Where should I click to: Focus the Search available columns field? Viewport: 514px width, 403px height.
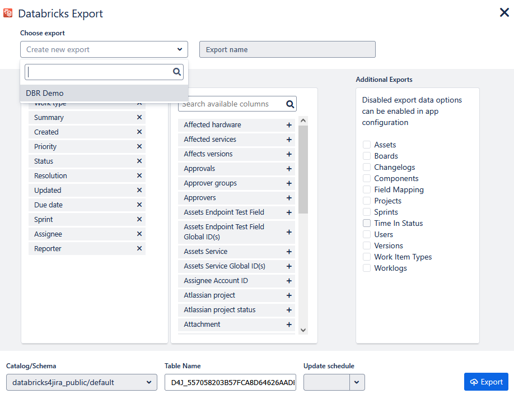pos(232,104)
